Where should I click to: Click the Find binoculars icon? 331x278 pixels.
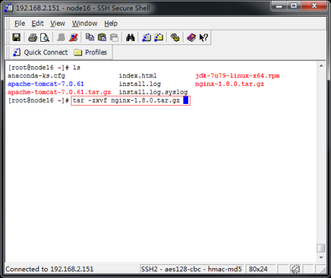pos(130,38)
